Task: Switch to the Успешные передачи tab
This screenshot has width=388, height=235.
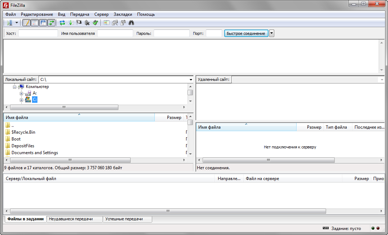Action: [127, 219]
